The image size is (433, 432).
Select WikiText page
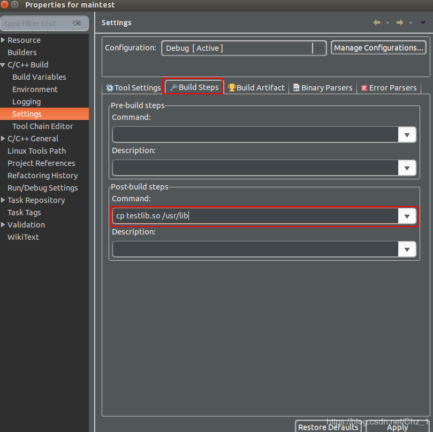23,237
